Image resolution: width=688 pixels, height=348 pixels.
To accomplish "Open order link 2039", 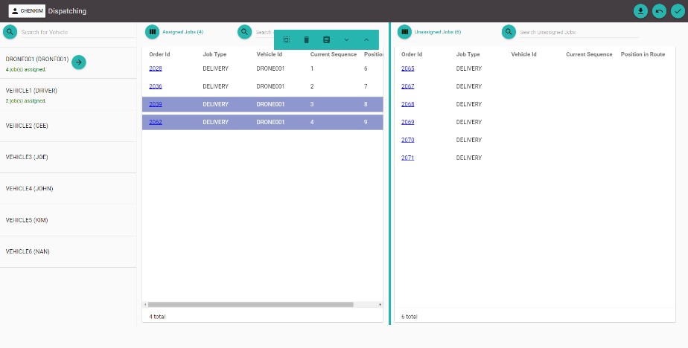I will click(156, 104).
